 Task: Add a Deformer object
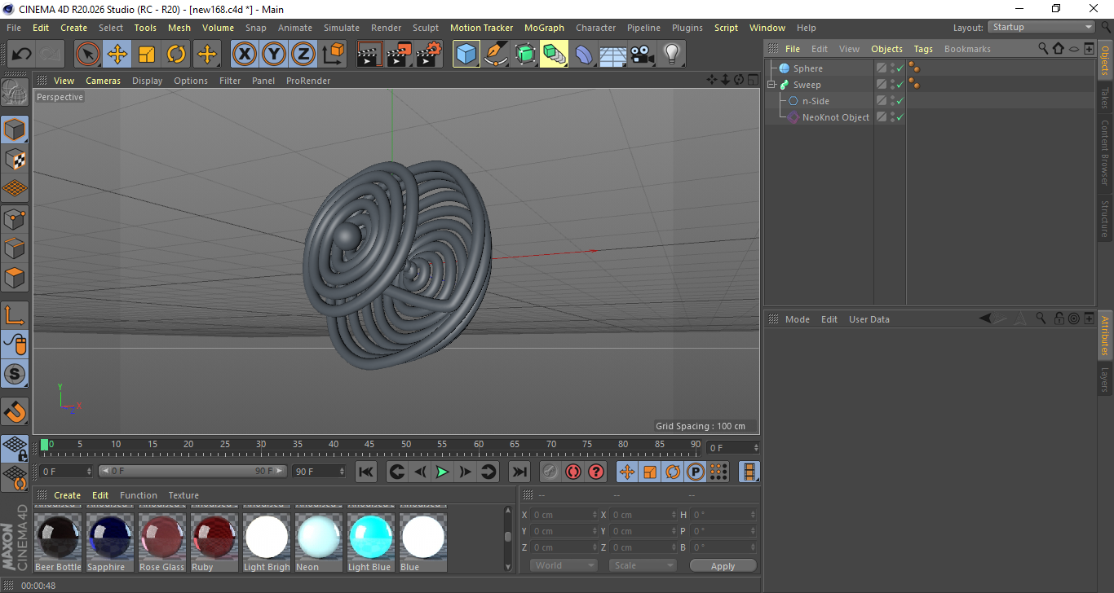(584, 55)
